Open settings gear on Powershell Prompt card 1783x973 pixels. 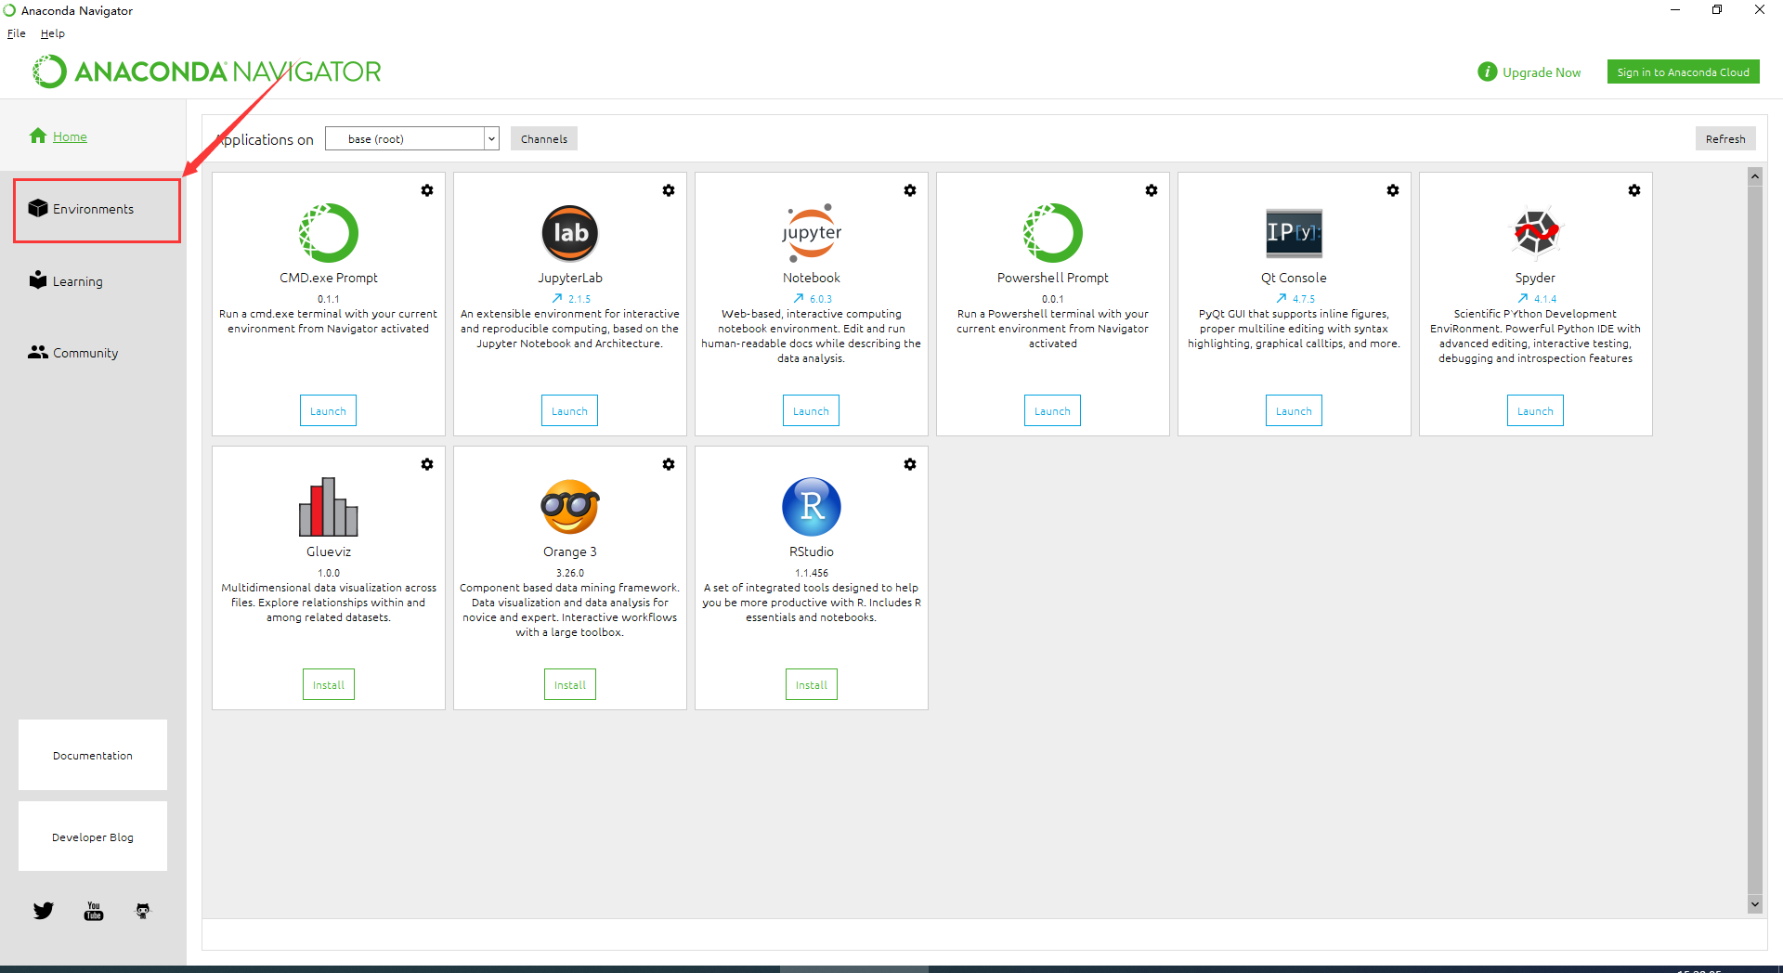tap(1152, 190)
